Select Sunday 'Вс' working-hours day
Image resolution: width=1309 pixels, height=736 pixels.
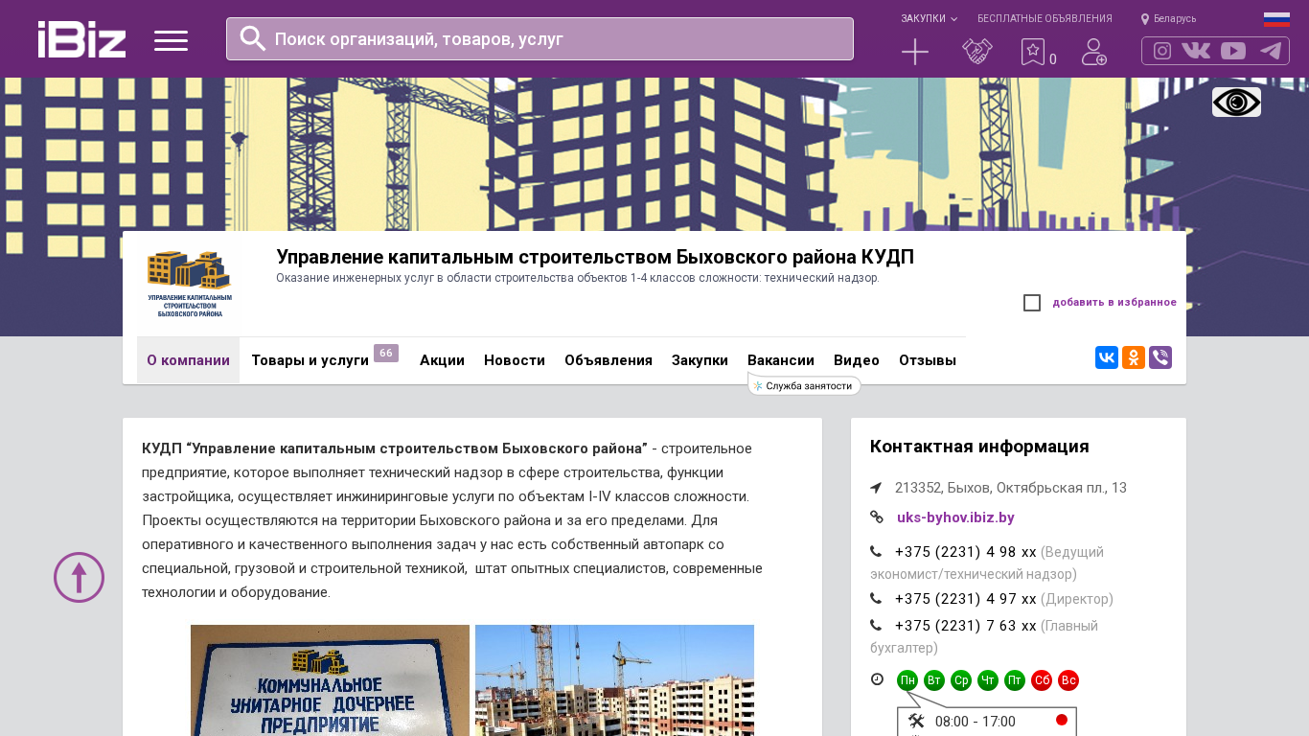[x=1068, y=680]
